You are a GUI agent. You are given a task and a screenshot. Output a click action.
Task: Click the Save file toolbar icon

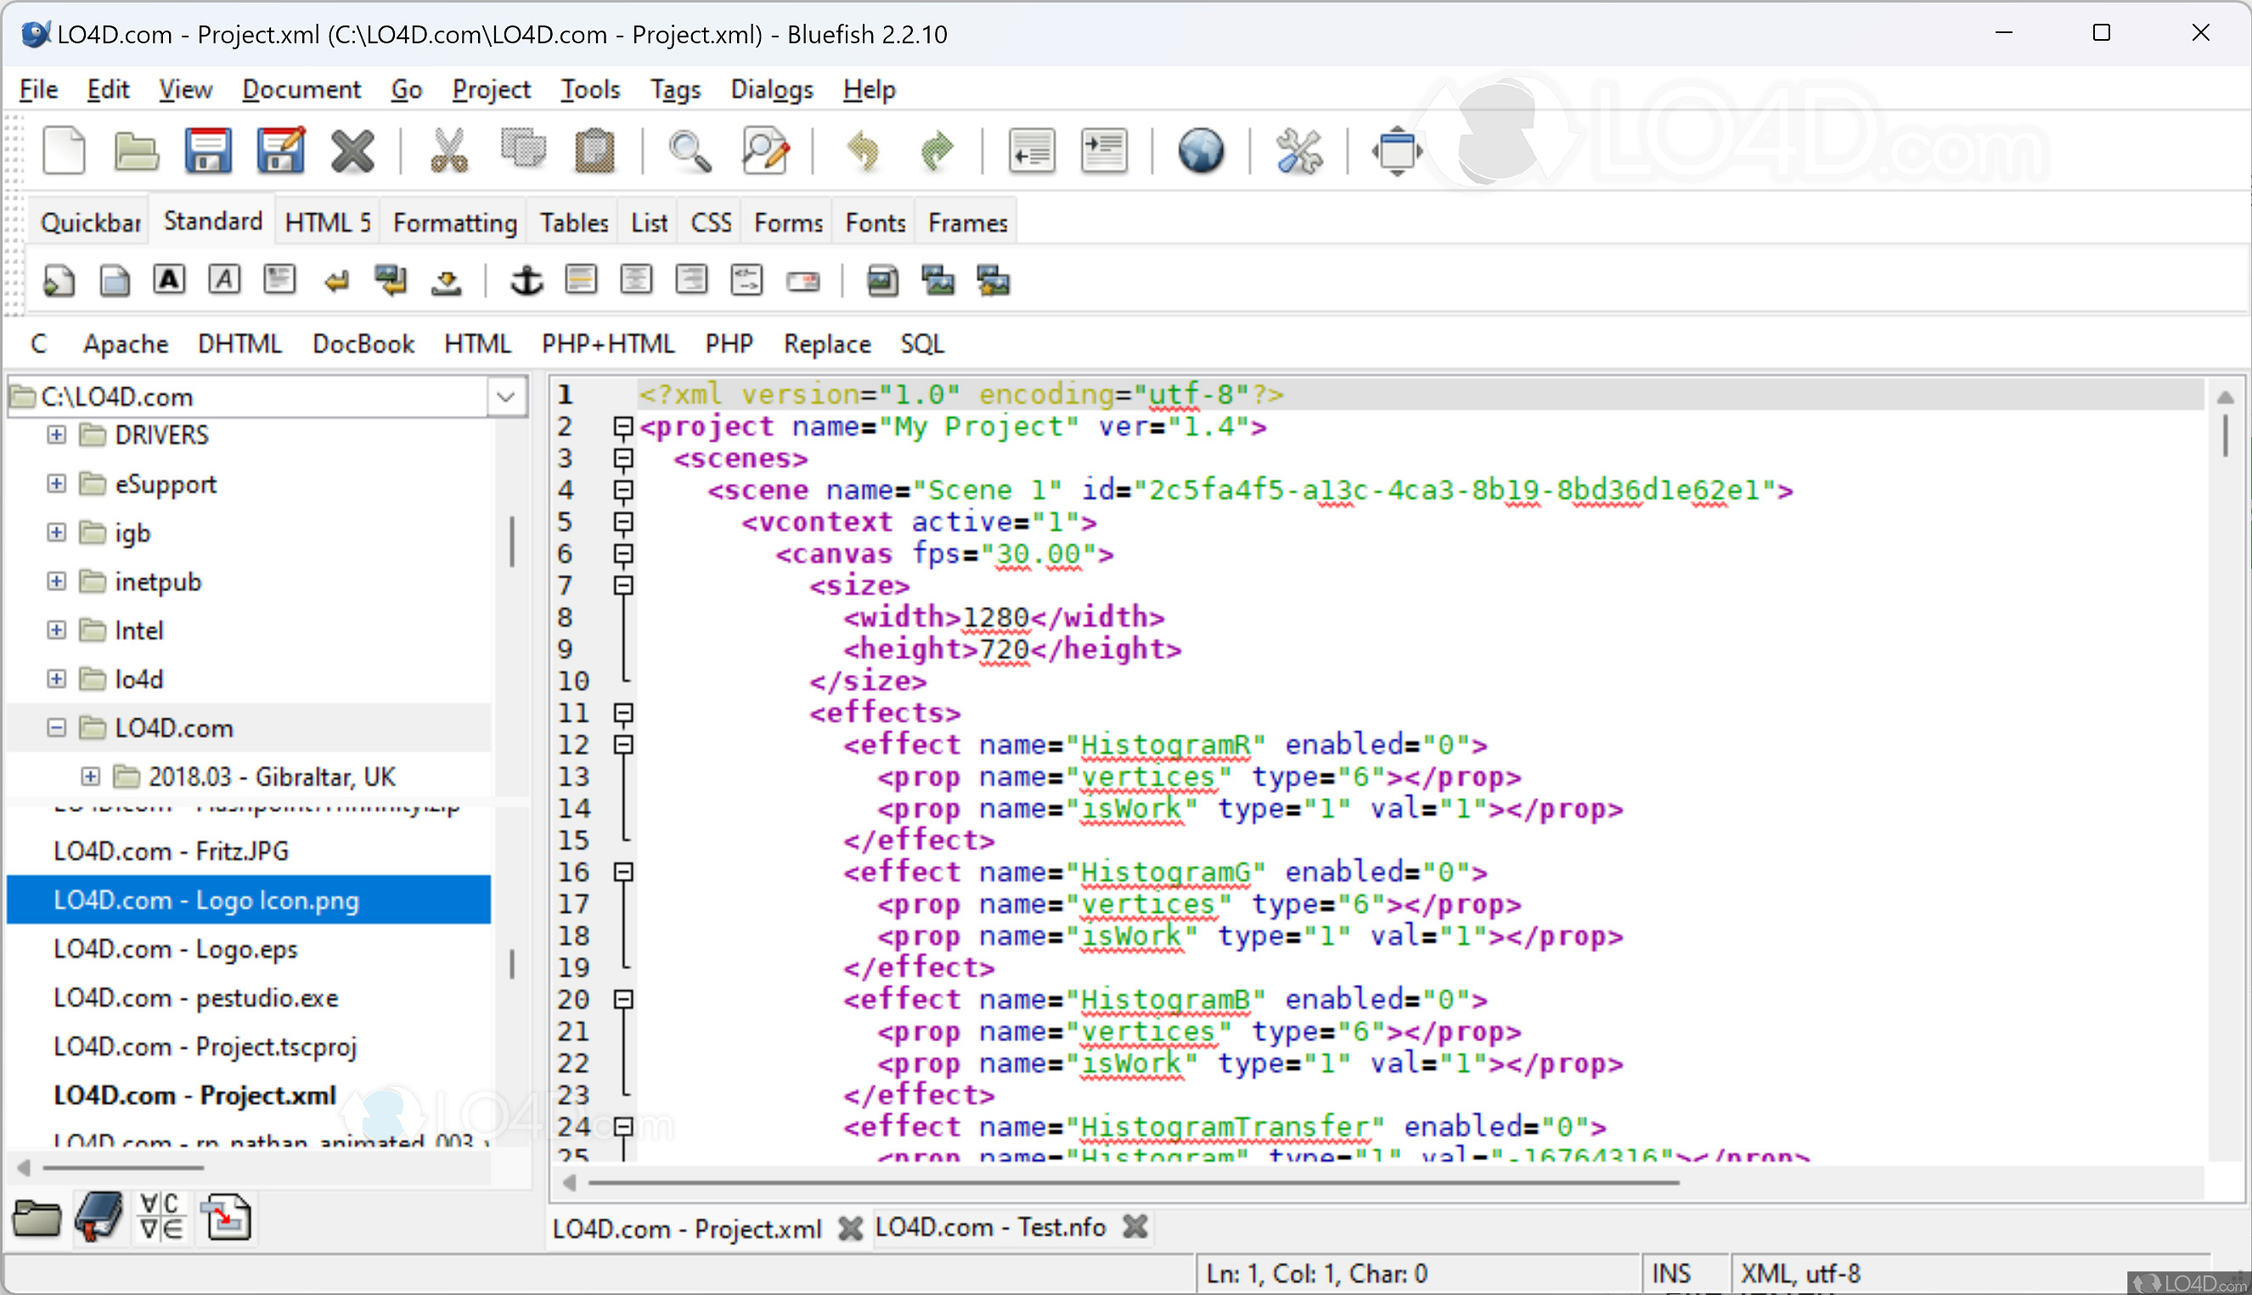(207, 150)
